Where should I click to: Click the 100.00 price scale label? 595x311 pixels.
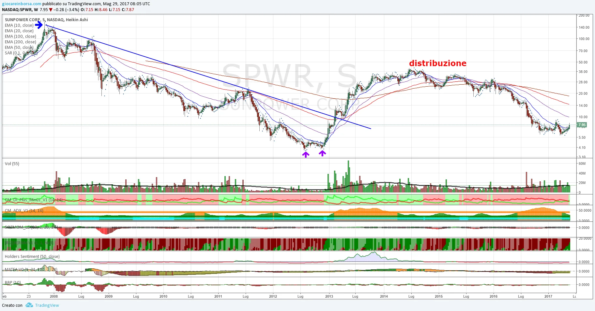pos(584,39)
